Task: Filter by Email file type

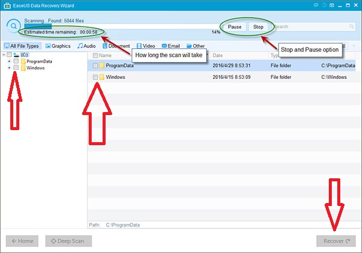Action: pos(171,46)
